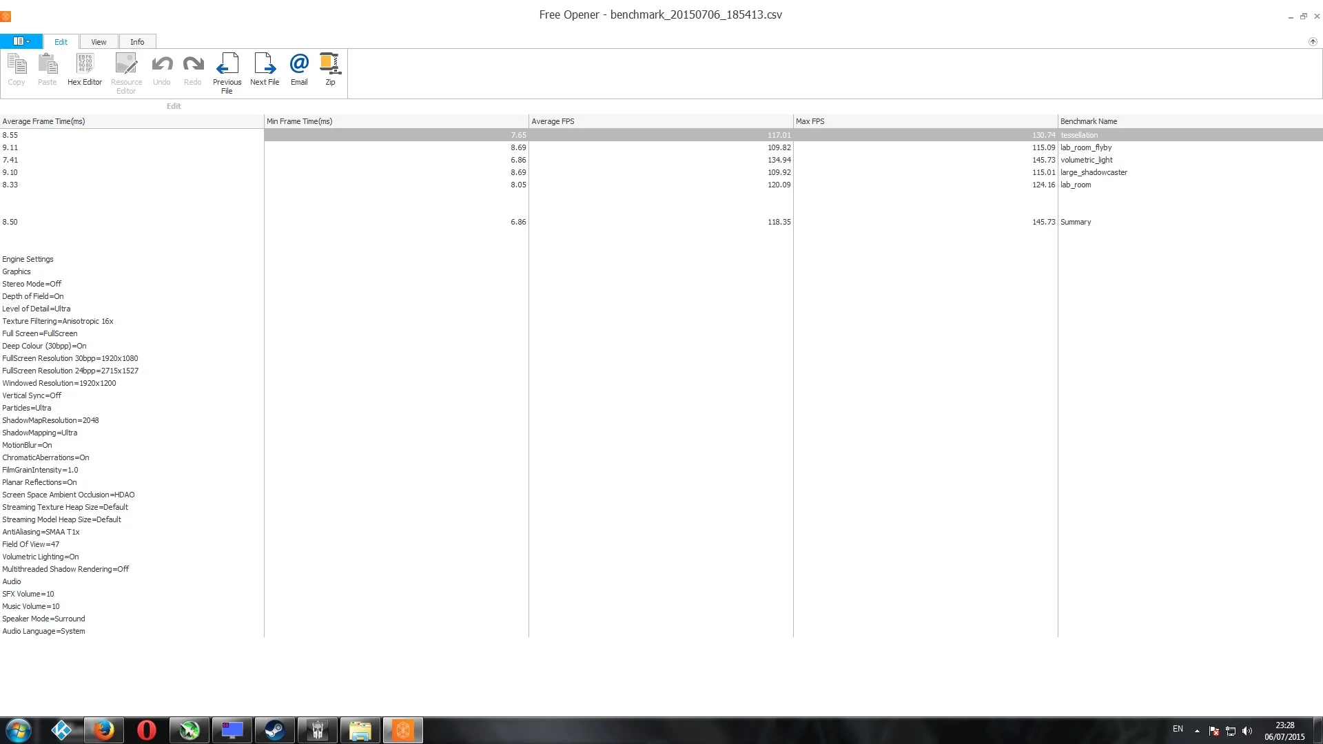Select the lab_room_flyby cell

click(x=1190, y=147)
